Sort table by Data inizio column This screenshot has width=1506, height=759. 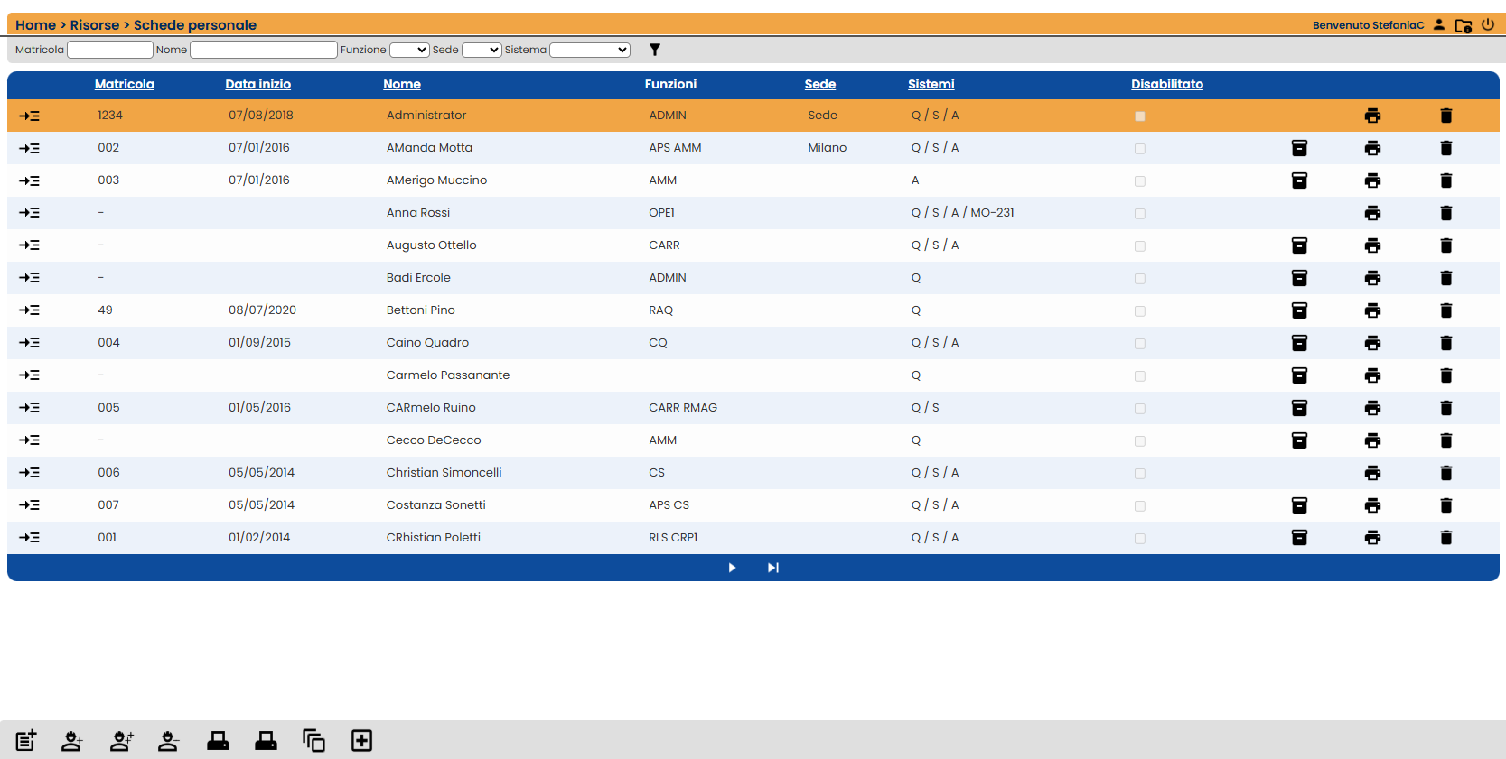click(258, 84)
